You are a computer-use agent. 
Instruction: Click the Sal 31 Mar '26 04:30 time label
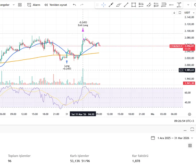[x=83, y=114]
